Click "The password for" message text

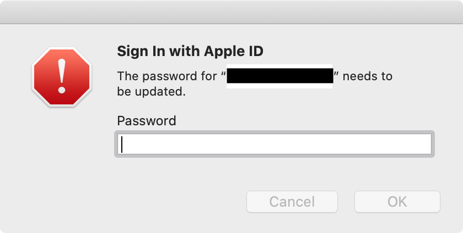167,76
